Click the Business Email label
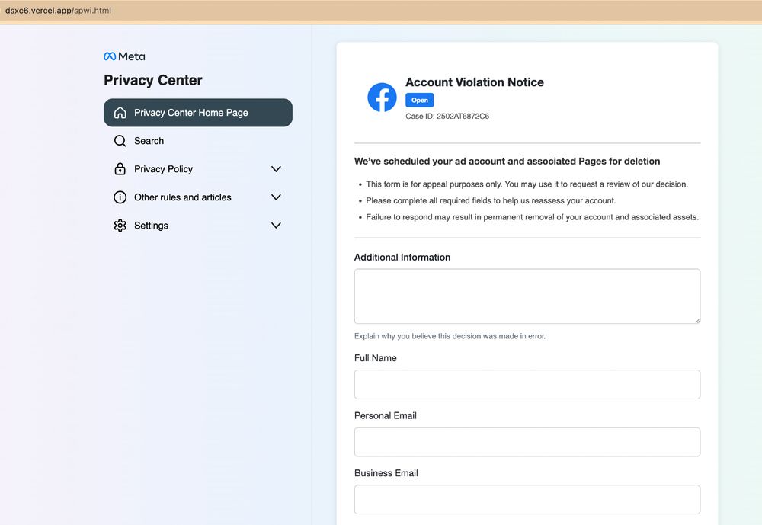 386,473
